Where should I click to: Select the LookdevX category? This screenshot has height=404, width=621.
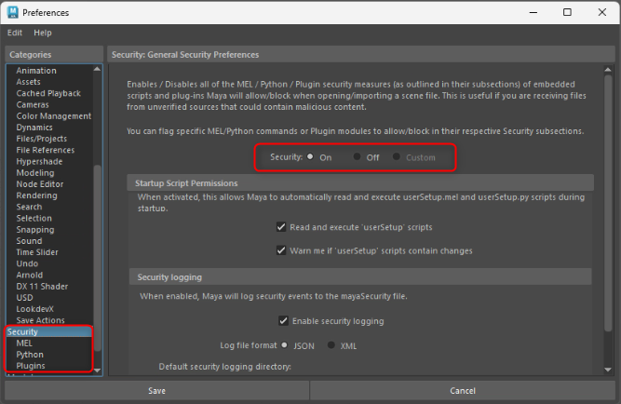(x=34, y=309)
